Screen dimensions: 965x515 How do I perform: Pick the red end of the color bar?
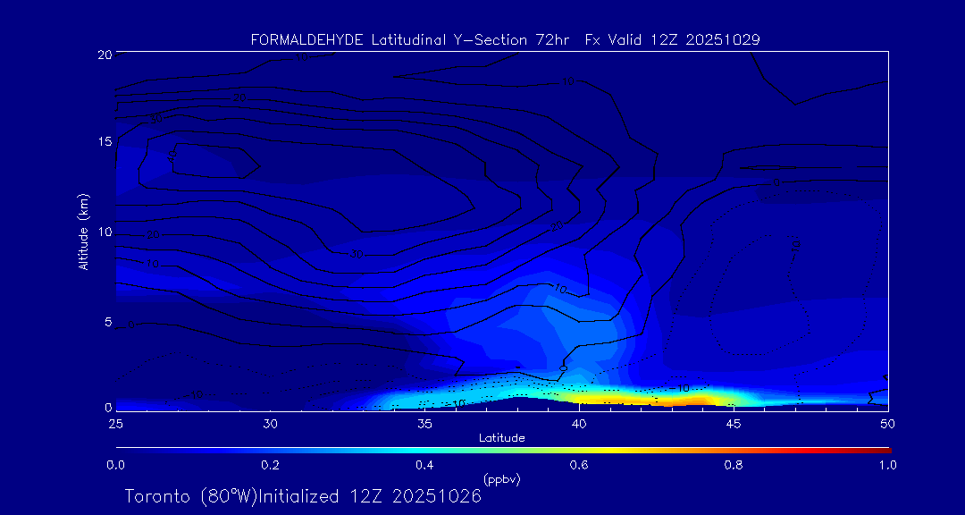point(883,449)
